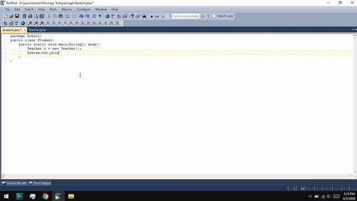Click the 'Teacher t = new Teacher();' line
This screenshot has width=357, height=201.
tap(54, 49)
